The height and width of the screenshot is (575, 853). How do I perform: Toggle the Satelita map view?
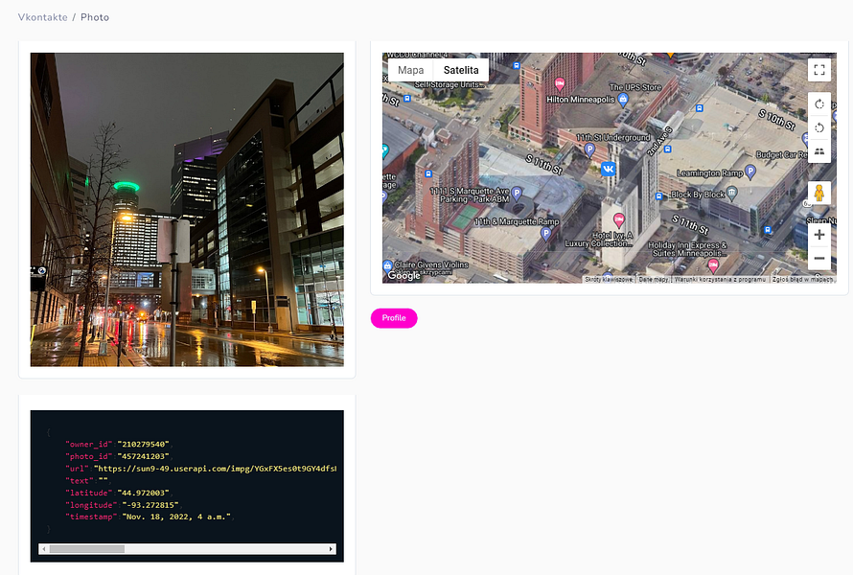click(x=461, y=70)
